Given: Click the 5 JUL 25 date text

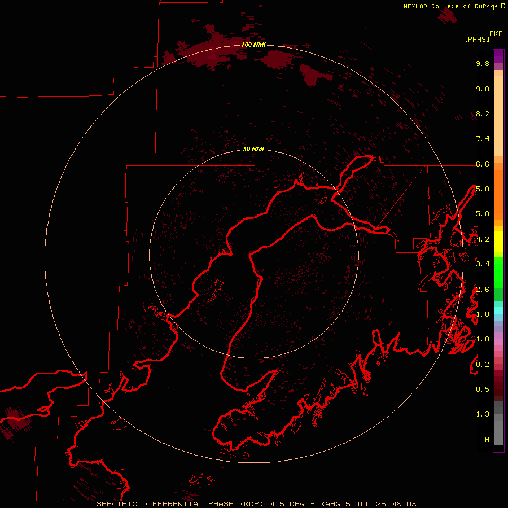Looking at the screenshot, I should [366, 504].
